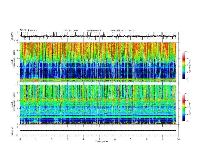Click the time axis tick label "6"
Image resolution: width=201 pixels, height=156 pixels.
coord(115,139)
